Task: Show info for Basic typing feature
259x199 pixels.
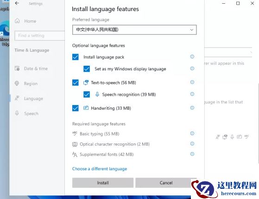Action: click(x=192, y=133)
